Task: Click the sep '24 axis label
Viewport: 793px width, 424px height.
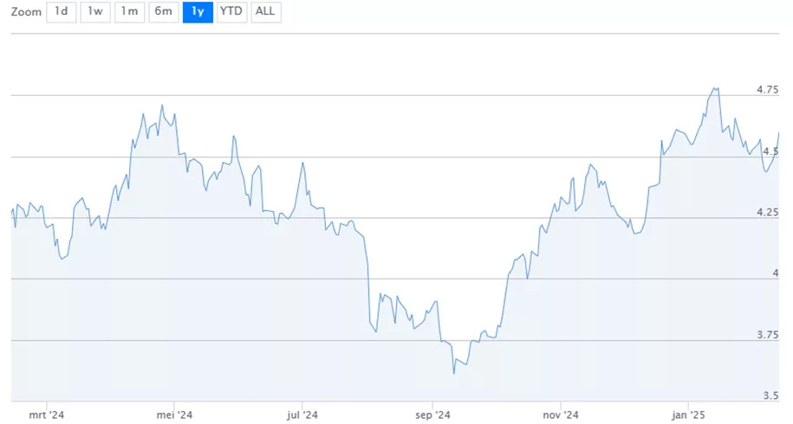Action: [432, 415]
